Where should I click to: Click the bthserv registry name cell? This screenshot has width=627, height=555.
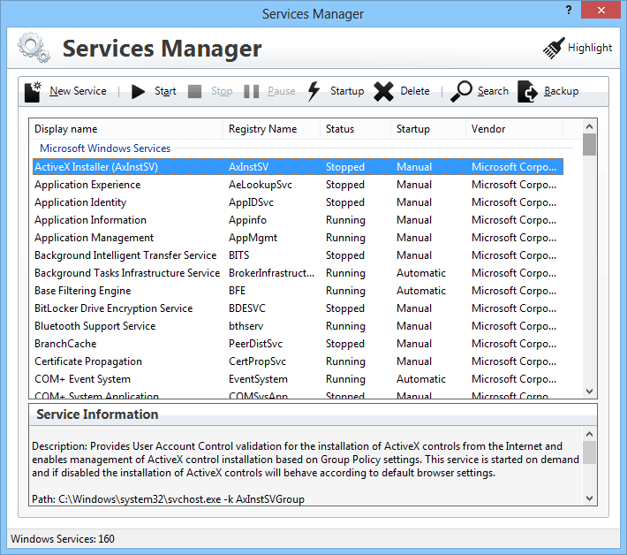click(246, 326)
